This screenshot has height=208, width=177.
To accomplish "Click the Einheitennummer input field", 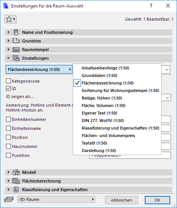I will coord(166,119).
